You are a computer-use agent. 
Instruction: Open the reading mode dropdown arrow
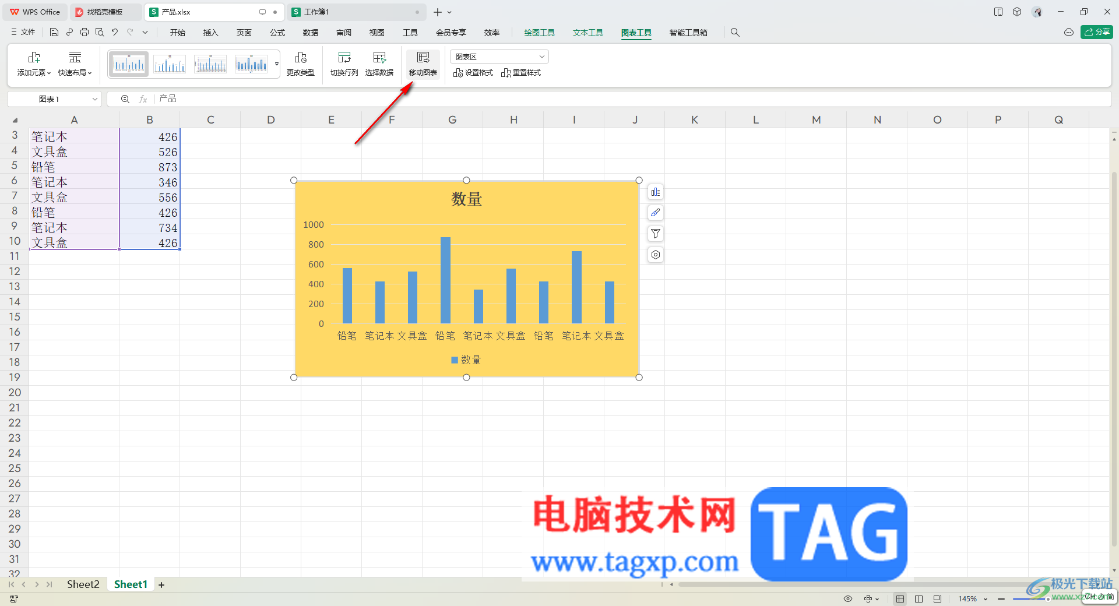877,599
